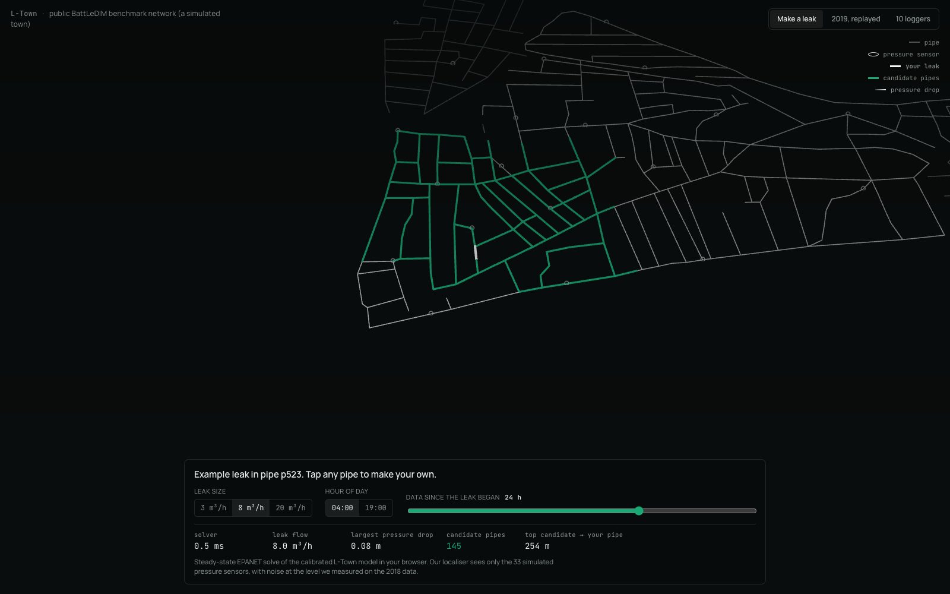Select the 10 loggers tab
The height and width of the screenshot is (594, 950).
(913, 19)
